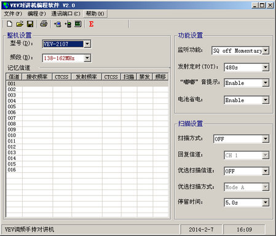The image size is (276, 236).
Task: Select channel row 010
Action: (x=87, y=135)
